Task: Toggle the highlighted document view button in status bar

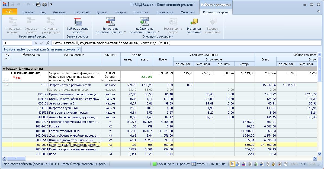Action: pyautogui.click(x=232, y=164)
